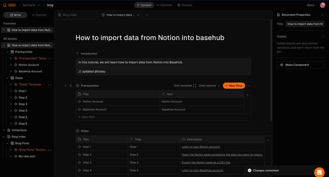The image size is (329, 177).
Task: Toggle the Hidden switch
Action: 323,37
